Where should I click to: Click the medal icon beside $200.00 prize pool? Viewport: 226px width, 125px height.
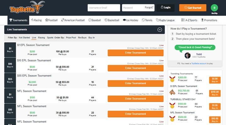pyautogui.click(x=172, y=79)
